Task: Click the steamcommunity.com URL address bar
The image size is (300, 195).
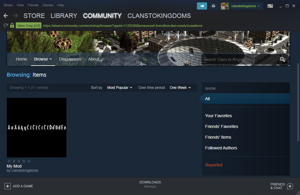Action: 123,26
